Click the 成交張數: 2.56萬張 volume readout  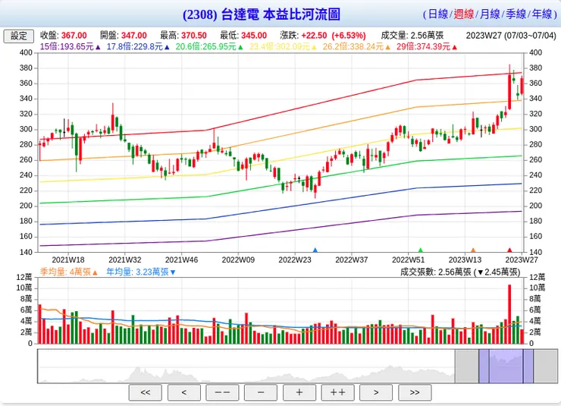[x=460, y=272]
